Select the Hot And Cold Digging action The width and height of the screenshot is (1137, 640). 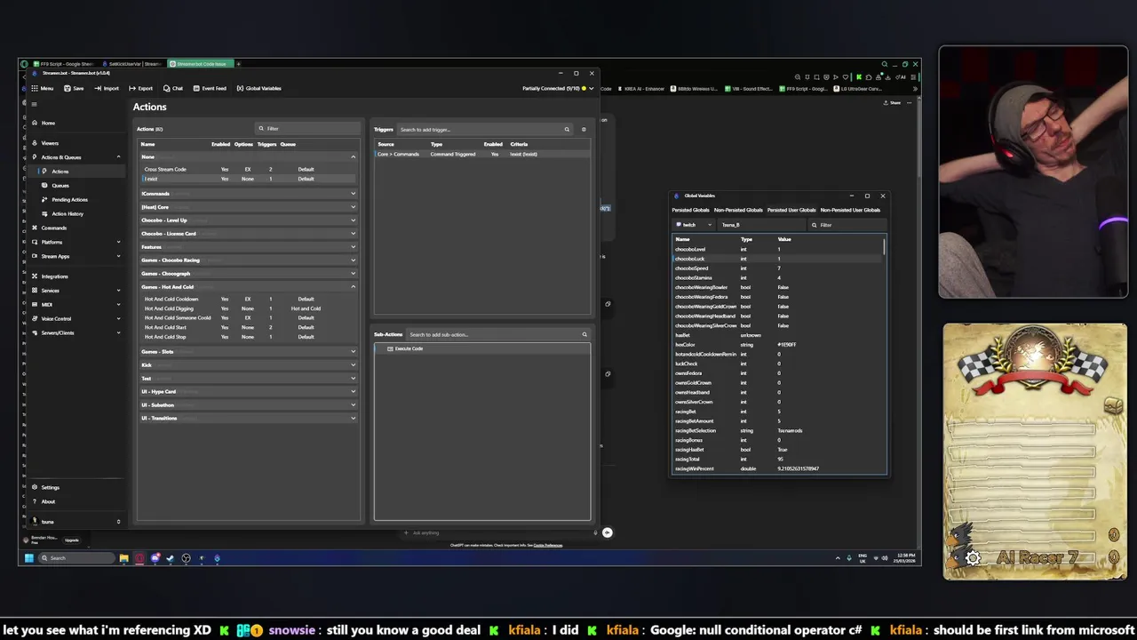(x=248, y=308)
